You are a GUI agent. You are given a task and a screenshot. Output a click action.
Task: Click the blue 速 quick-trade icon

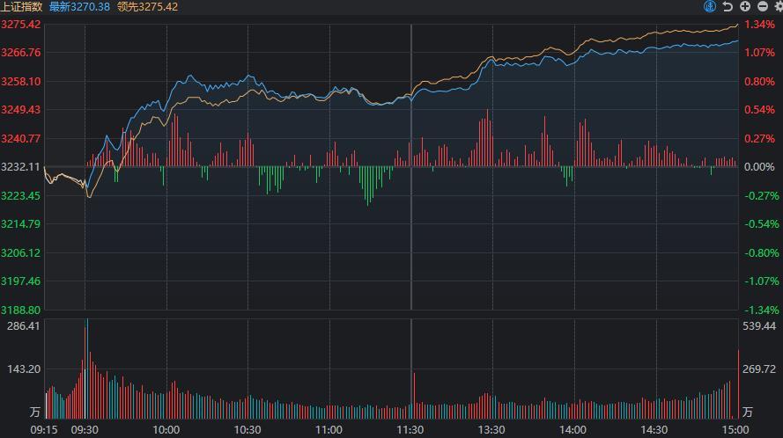click(710, 6)
